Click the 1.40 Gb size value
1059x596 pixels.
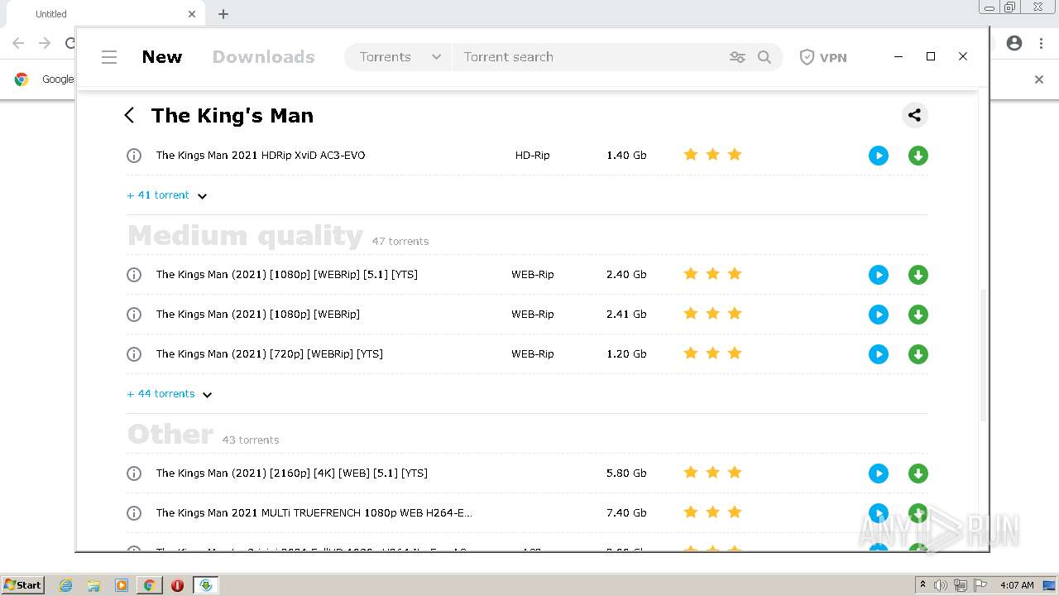(626, 156)
